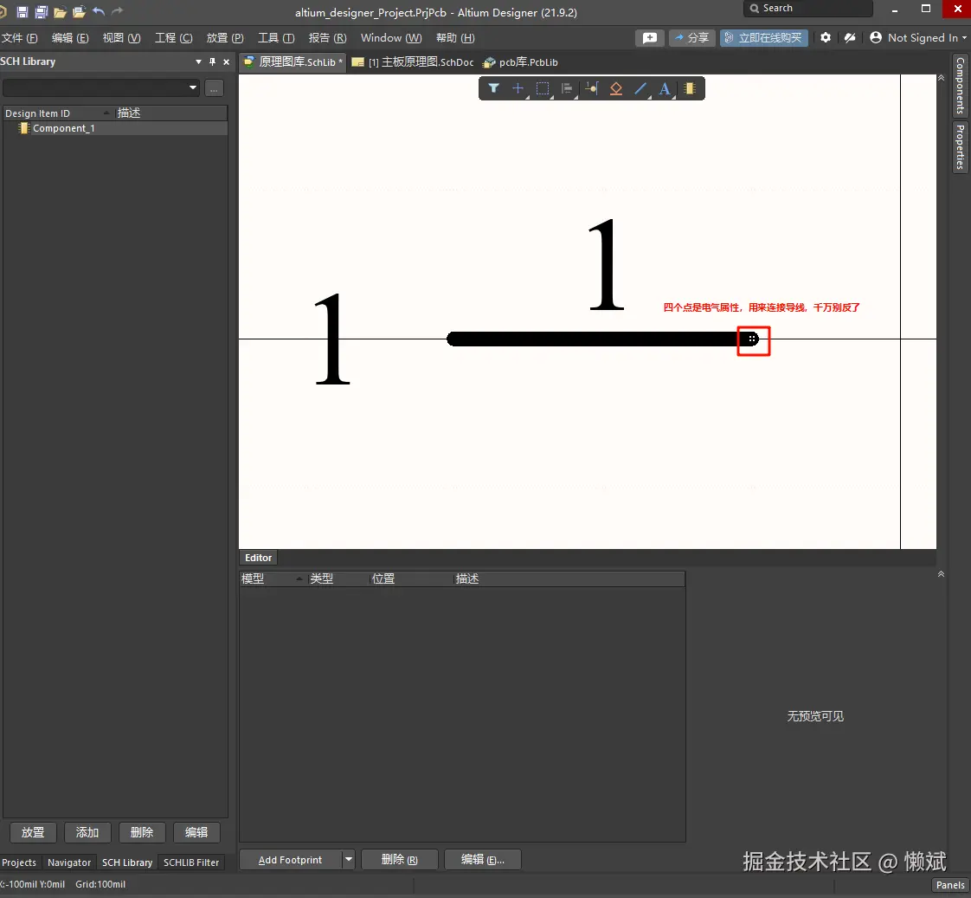Click the 放置 button in the library panel
This screenshot has height=898, width=971.
pyautogui.click(x=33, y=832)
